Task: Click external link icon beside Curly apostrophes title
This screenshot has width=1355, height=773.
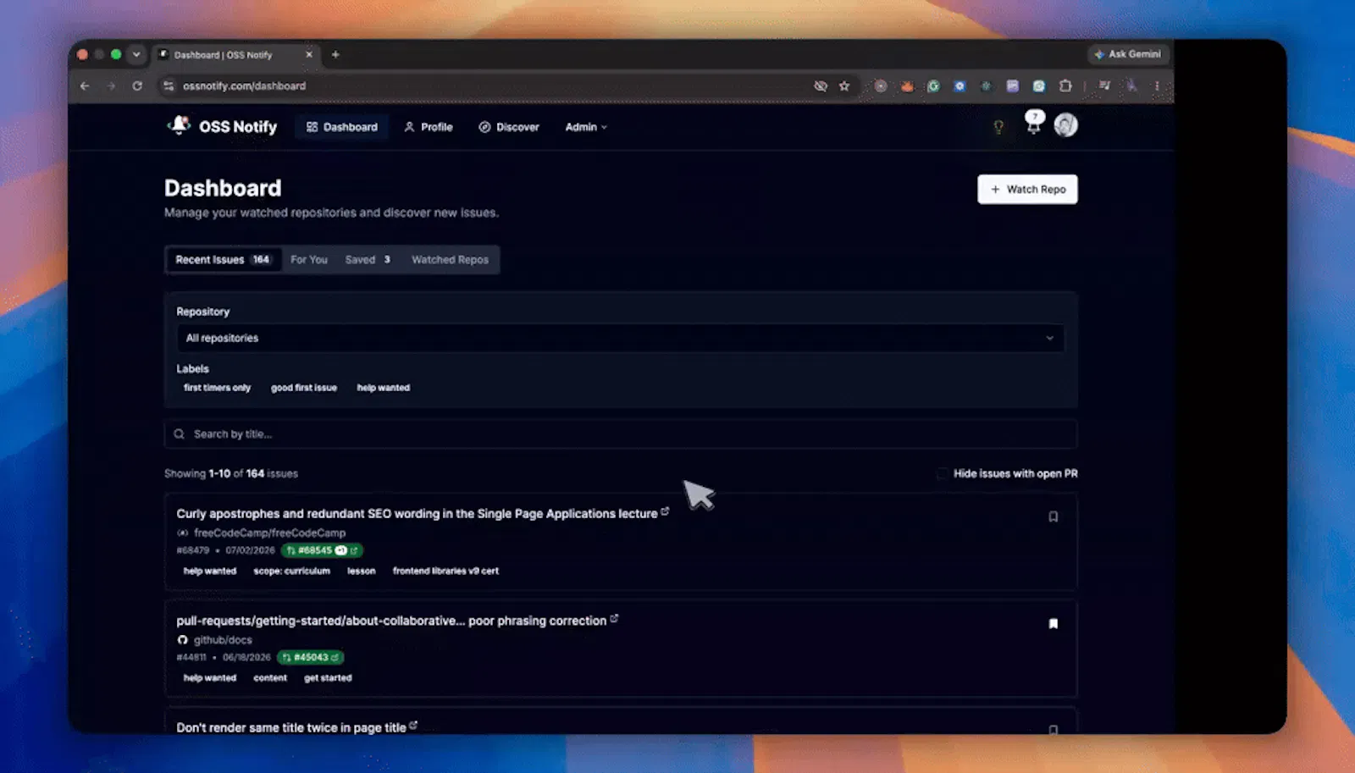Action: coord(665,511)
